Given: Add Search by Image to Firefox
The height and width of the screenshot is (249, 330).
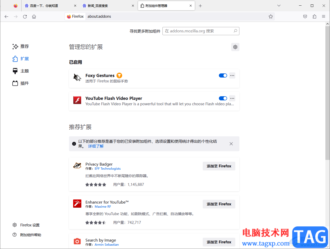Looking at the screenshot, I should coord(219,242).
